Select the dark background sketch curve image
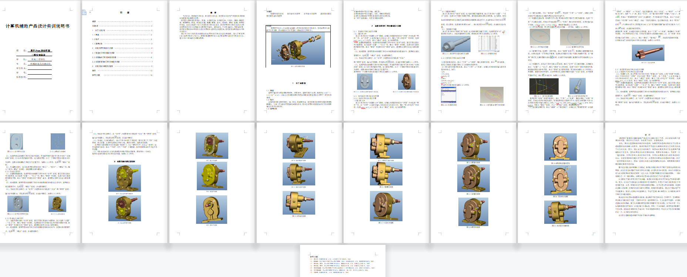Screen dimensions: 687x277 (543, 86)
